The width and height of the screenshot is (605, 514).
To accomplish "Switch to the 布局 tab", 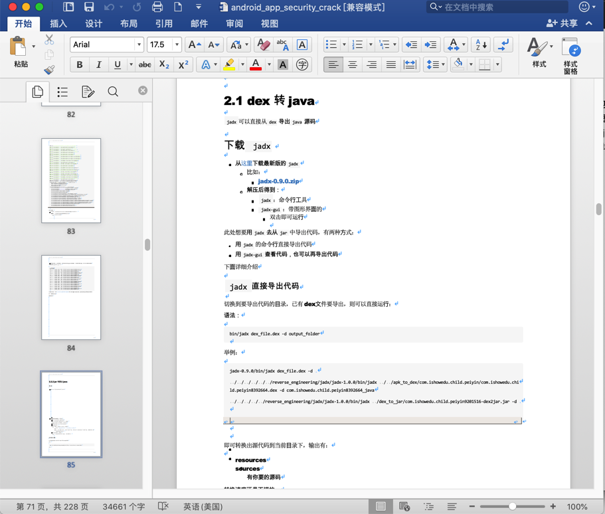I will (128, 23).
